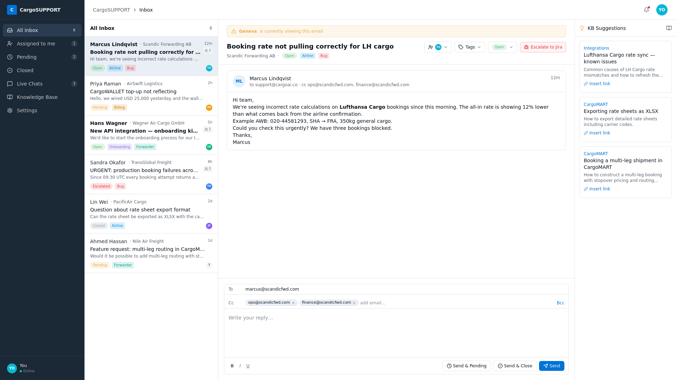This screenshot has width=676, height=380.
Task: Click the Airline tag in email header
Action: pyautogui.click(x=307, y=56)
